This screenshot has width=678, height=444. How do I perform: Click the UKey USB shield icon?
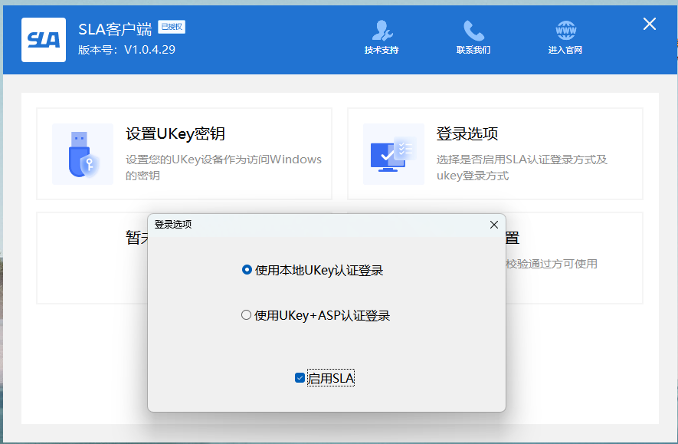point(83,154)
